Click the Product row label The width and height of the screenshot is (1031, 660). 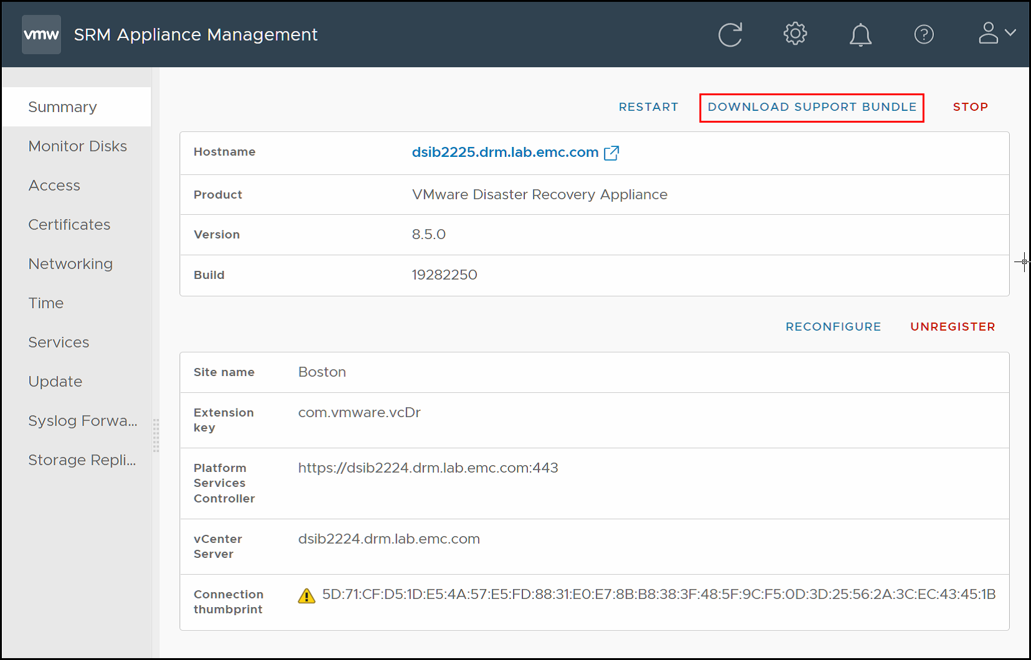pos(217,195)
